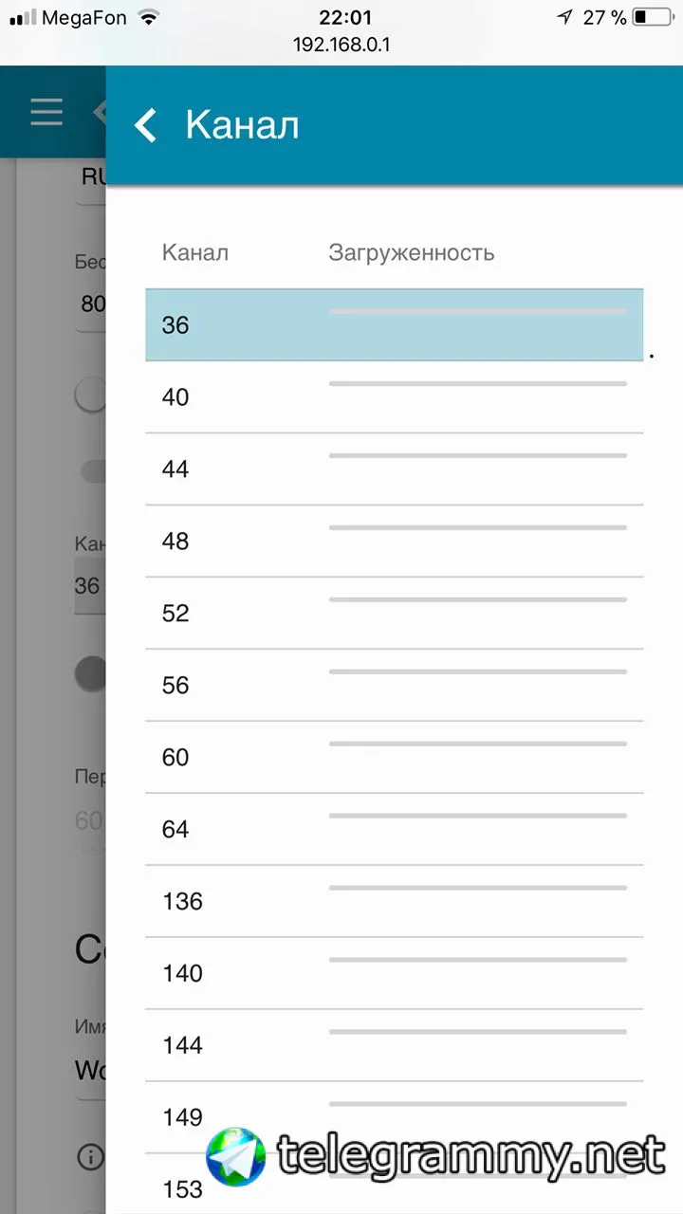
Task: Tap the location arrow status icon
Action: click(565, 17)
